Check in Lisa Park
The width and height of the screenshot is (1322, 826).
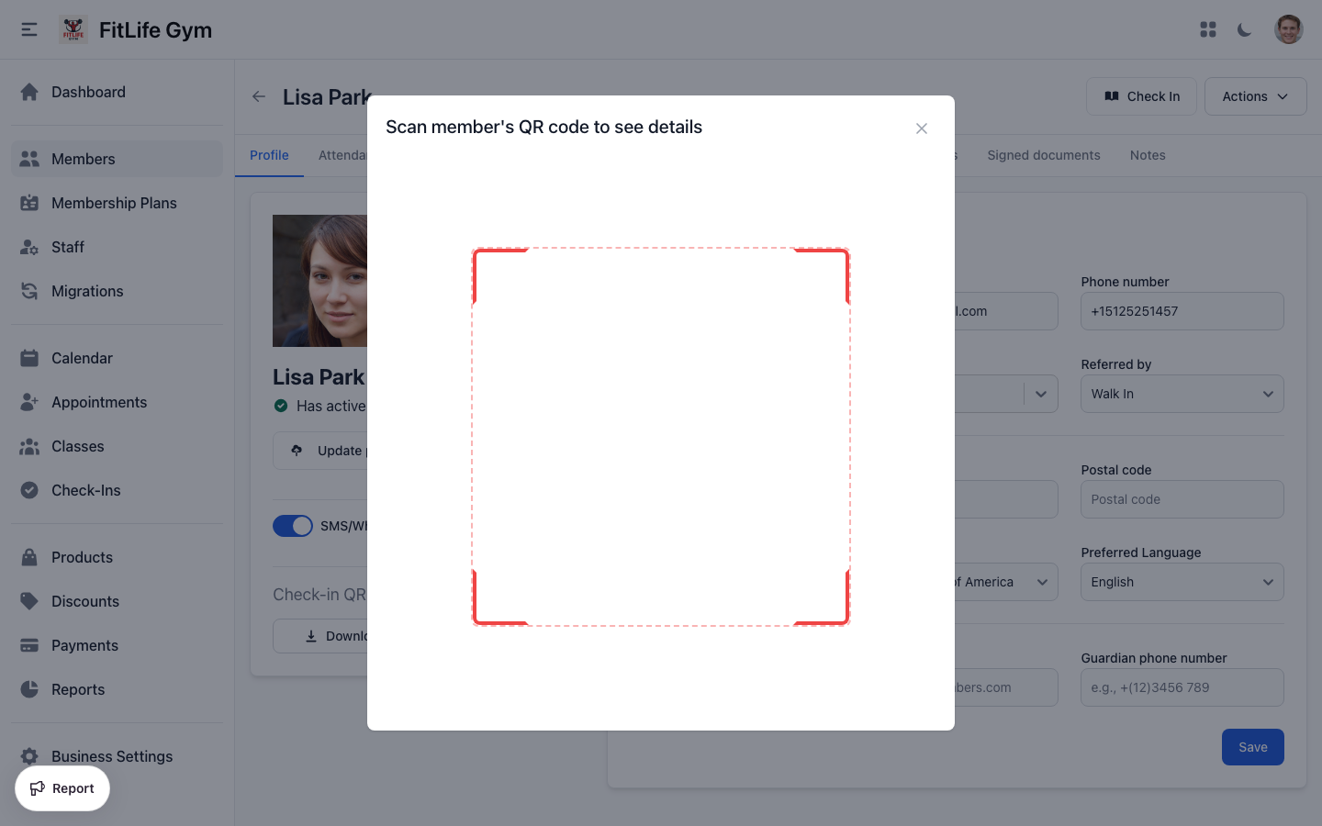[x=1141, y=96]
